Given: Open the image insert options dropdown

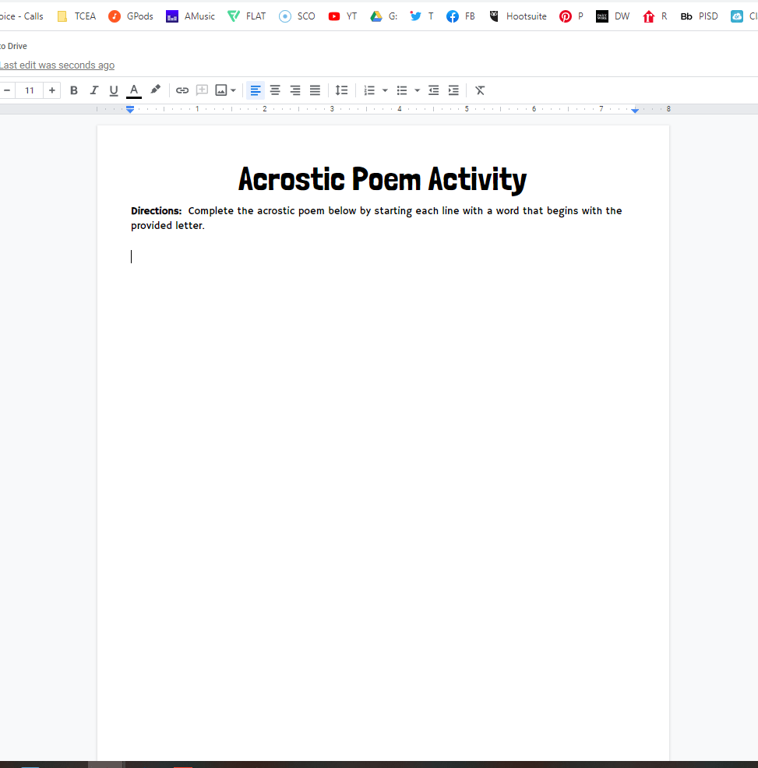Looking at the screenshot, I should 234,90.
